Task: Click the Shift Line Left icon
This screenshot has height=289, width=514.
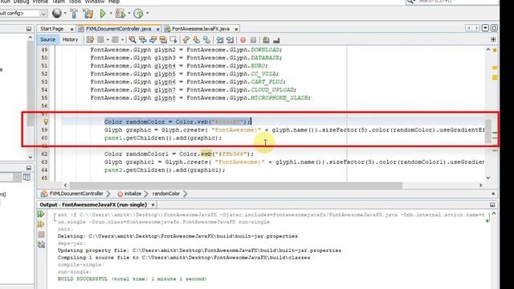Action: (219, 40)
